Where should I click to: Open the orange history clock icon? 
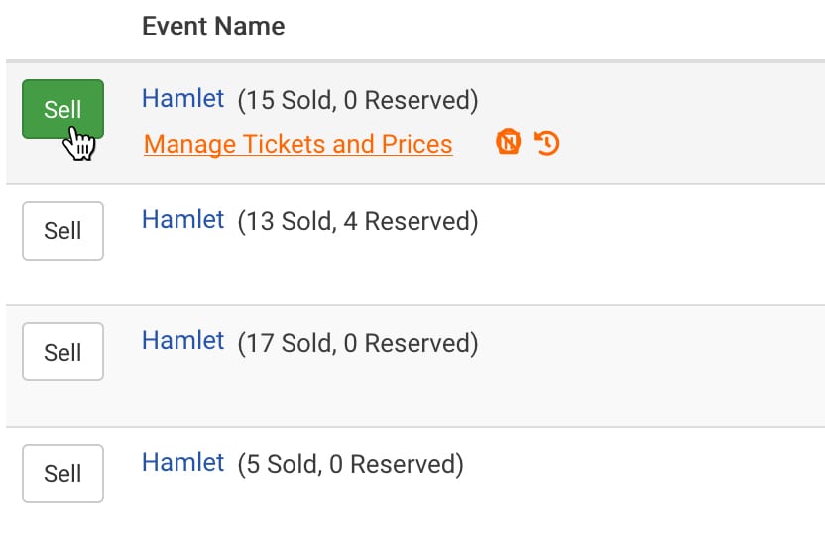547,143
